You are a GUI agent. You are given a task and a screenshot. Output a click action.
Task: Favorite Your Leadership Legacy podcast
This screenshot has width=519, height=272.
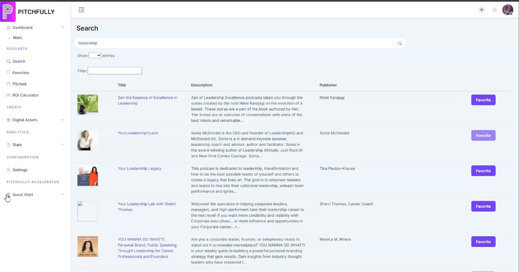(x=483, y=171)
